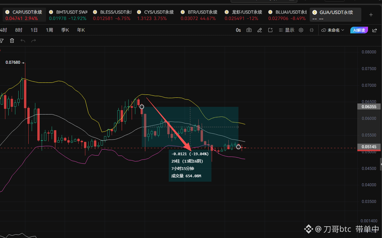This screenshot has height=238, width=382.
Task: Click the add-layout icon beside the pencil
Action: pos(270,30)
